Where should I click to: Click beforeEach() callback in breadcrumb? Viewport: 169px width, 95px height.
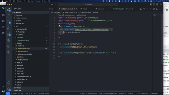90,12
